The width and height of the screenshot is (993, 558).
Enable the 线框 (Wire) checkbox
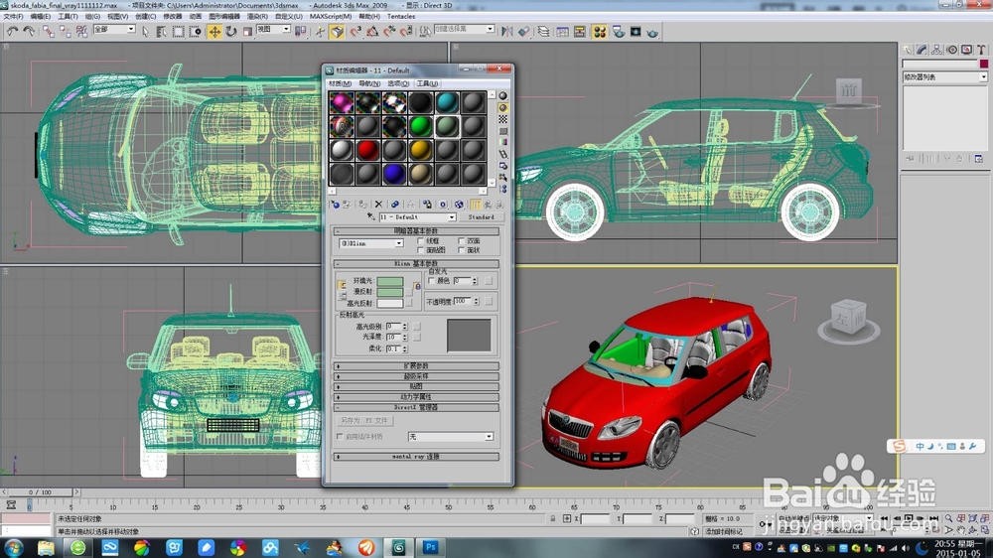pos(421,241)
